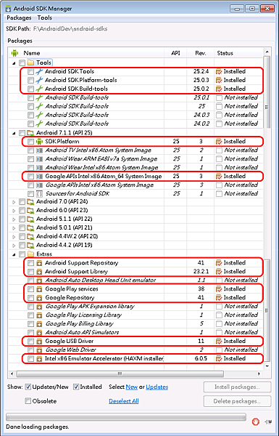
Task: Collapse the Tools group
Action: pos(14,63)
